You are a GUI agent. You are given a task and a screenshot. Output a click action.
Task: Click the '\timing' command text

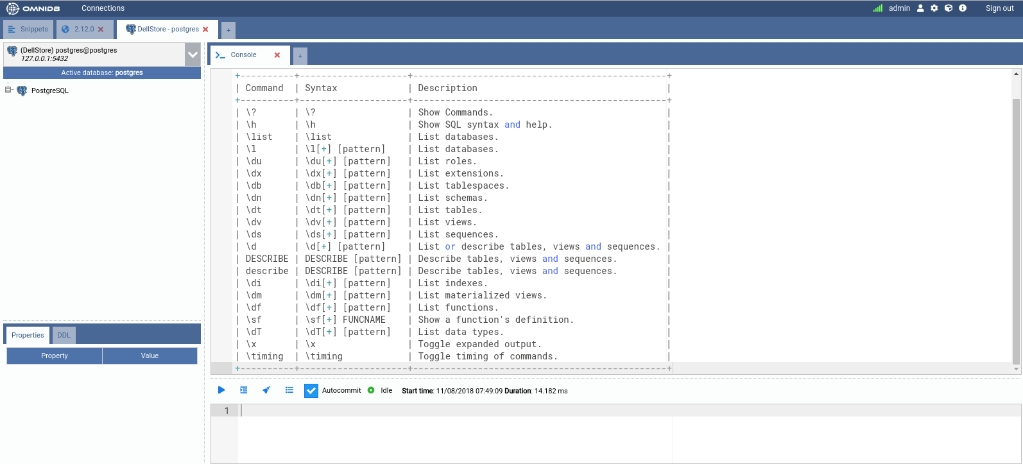click(264, 357)
